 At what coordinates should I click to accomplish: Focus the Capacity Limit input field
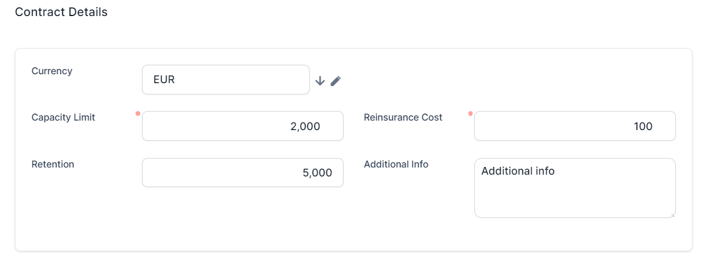point(243,126)
